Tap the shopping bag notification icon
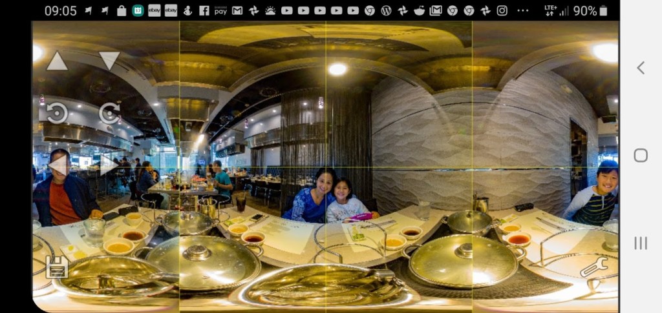Screen dimensions: 662x313 point(122,10)
